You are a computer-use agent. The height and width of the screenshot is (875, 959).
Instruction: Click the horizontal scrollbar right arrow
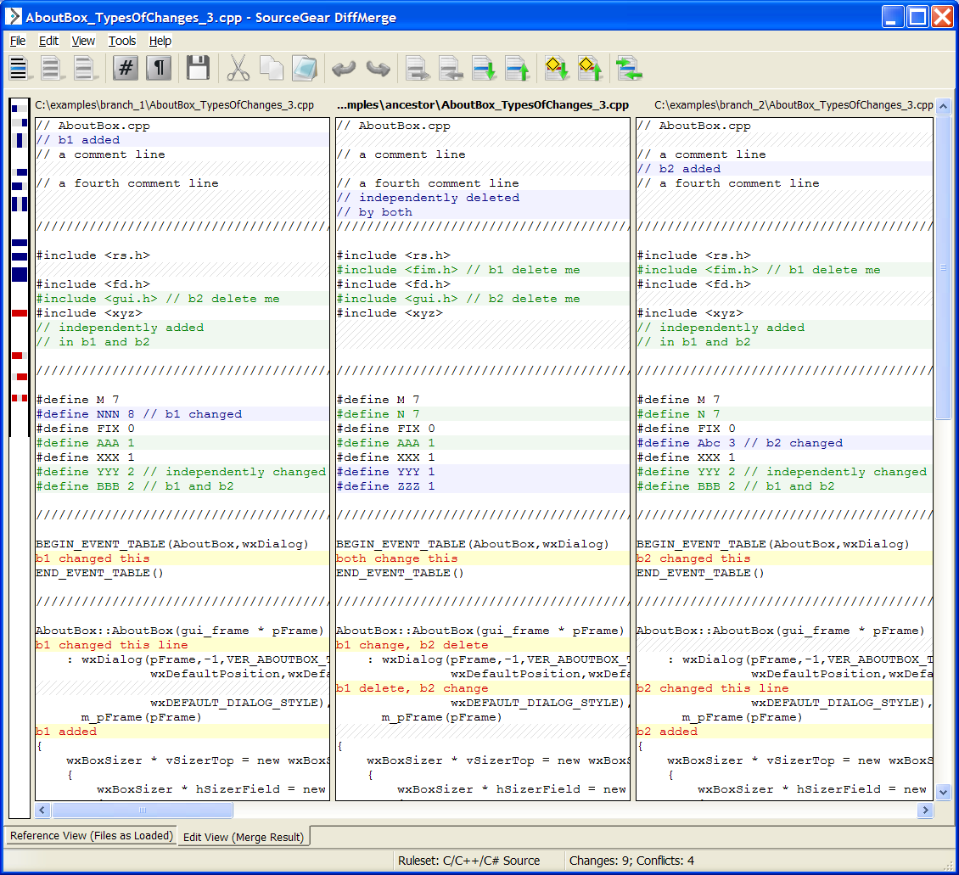[925, 811]
